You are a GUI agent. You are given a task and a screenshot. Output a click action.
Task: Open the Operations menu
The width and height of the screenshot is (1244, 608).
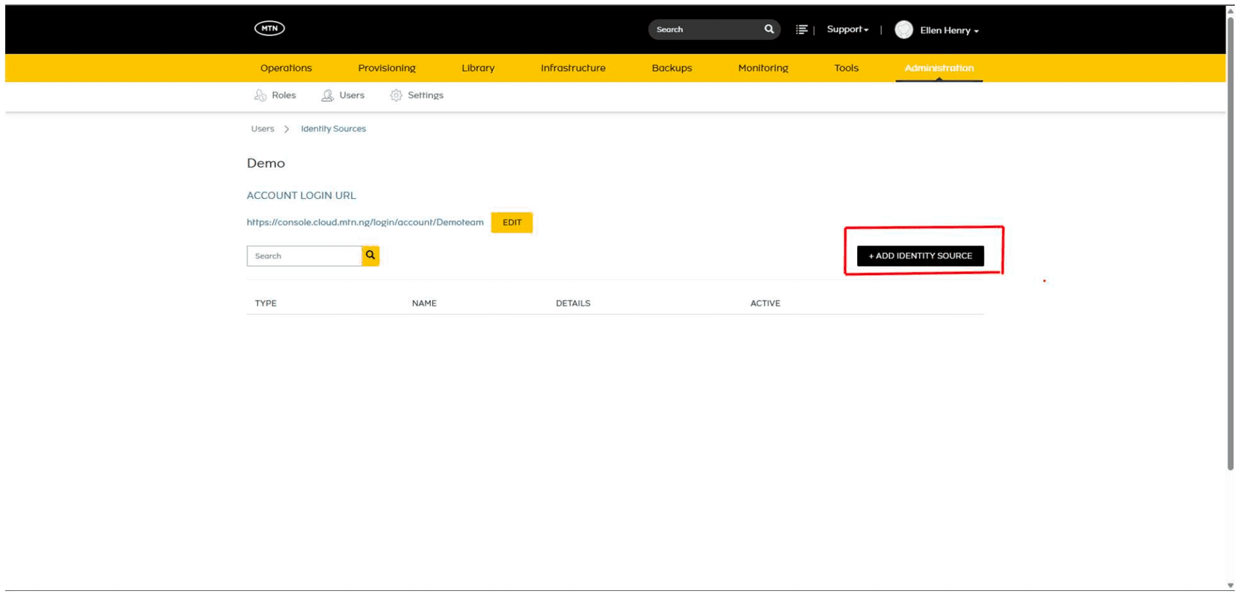(286, 68)
